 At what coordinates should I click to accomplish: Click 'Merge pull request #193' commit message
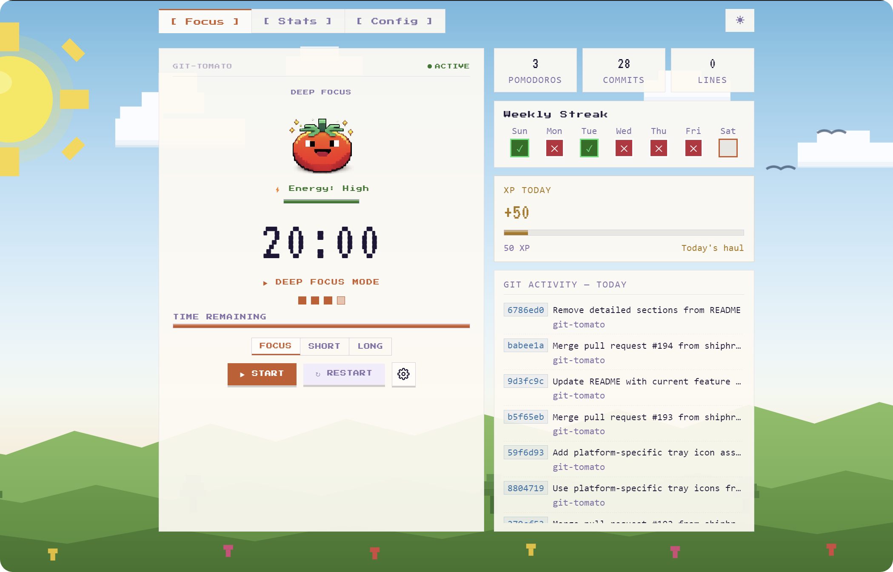click(x=647, y=417)
